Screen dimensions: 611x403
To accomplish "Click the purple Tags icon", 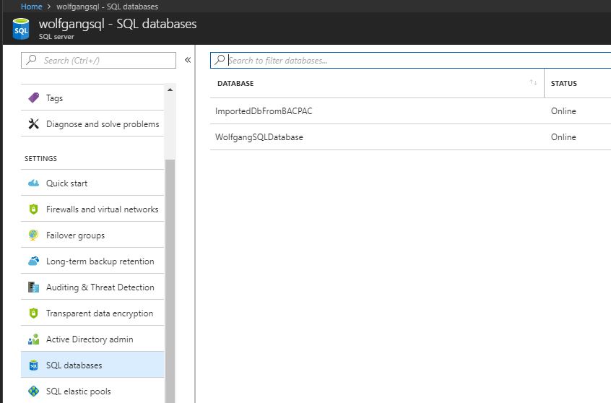I will (34, 97).
